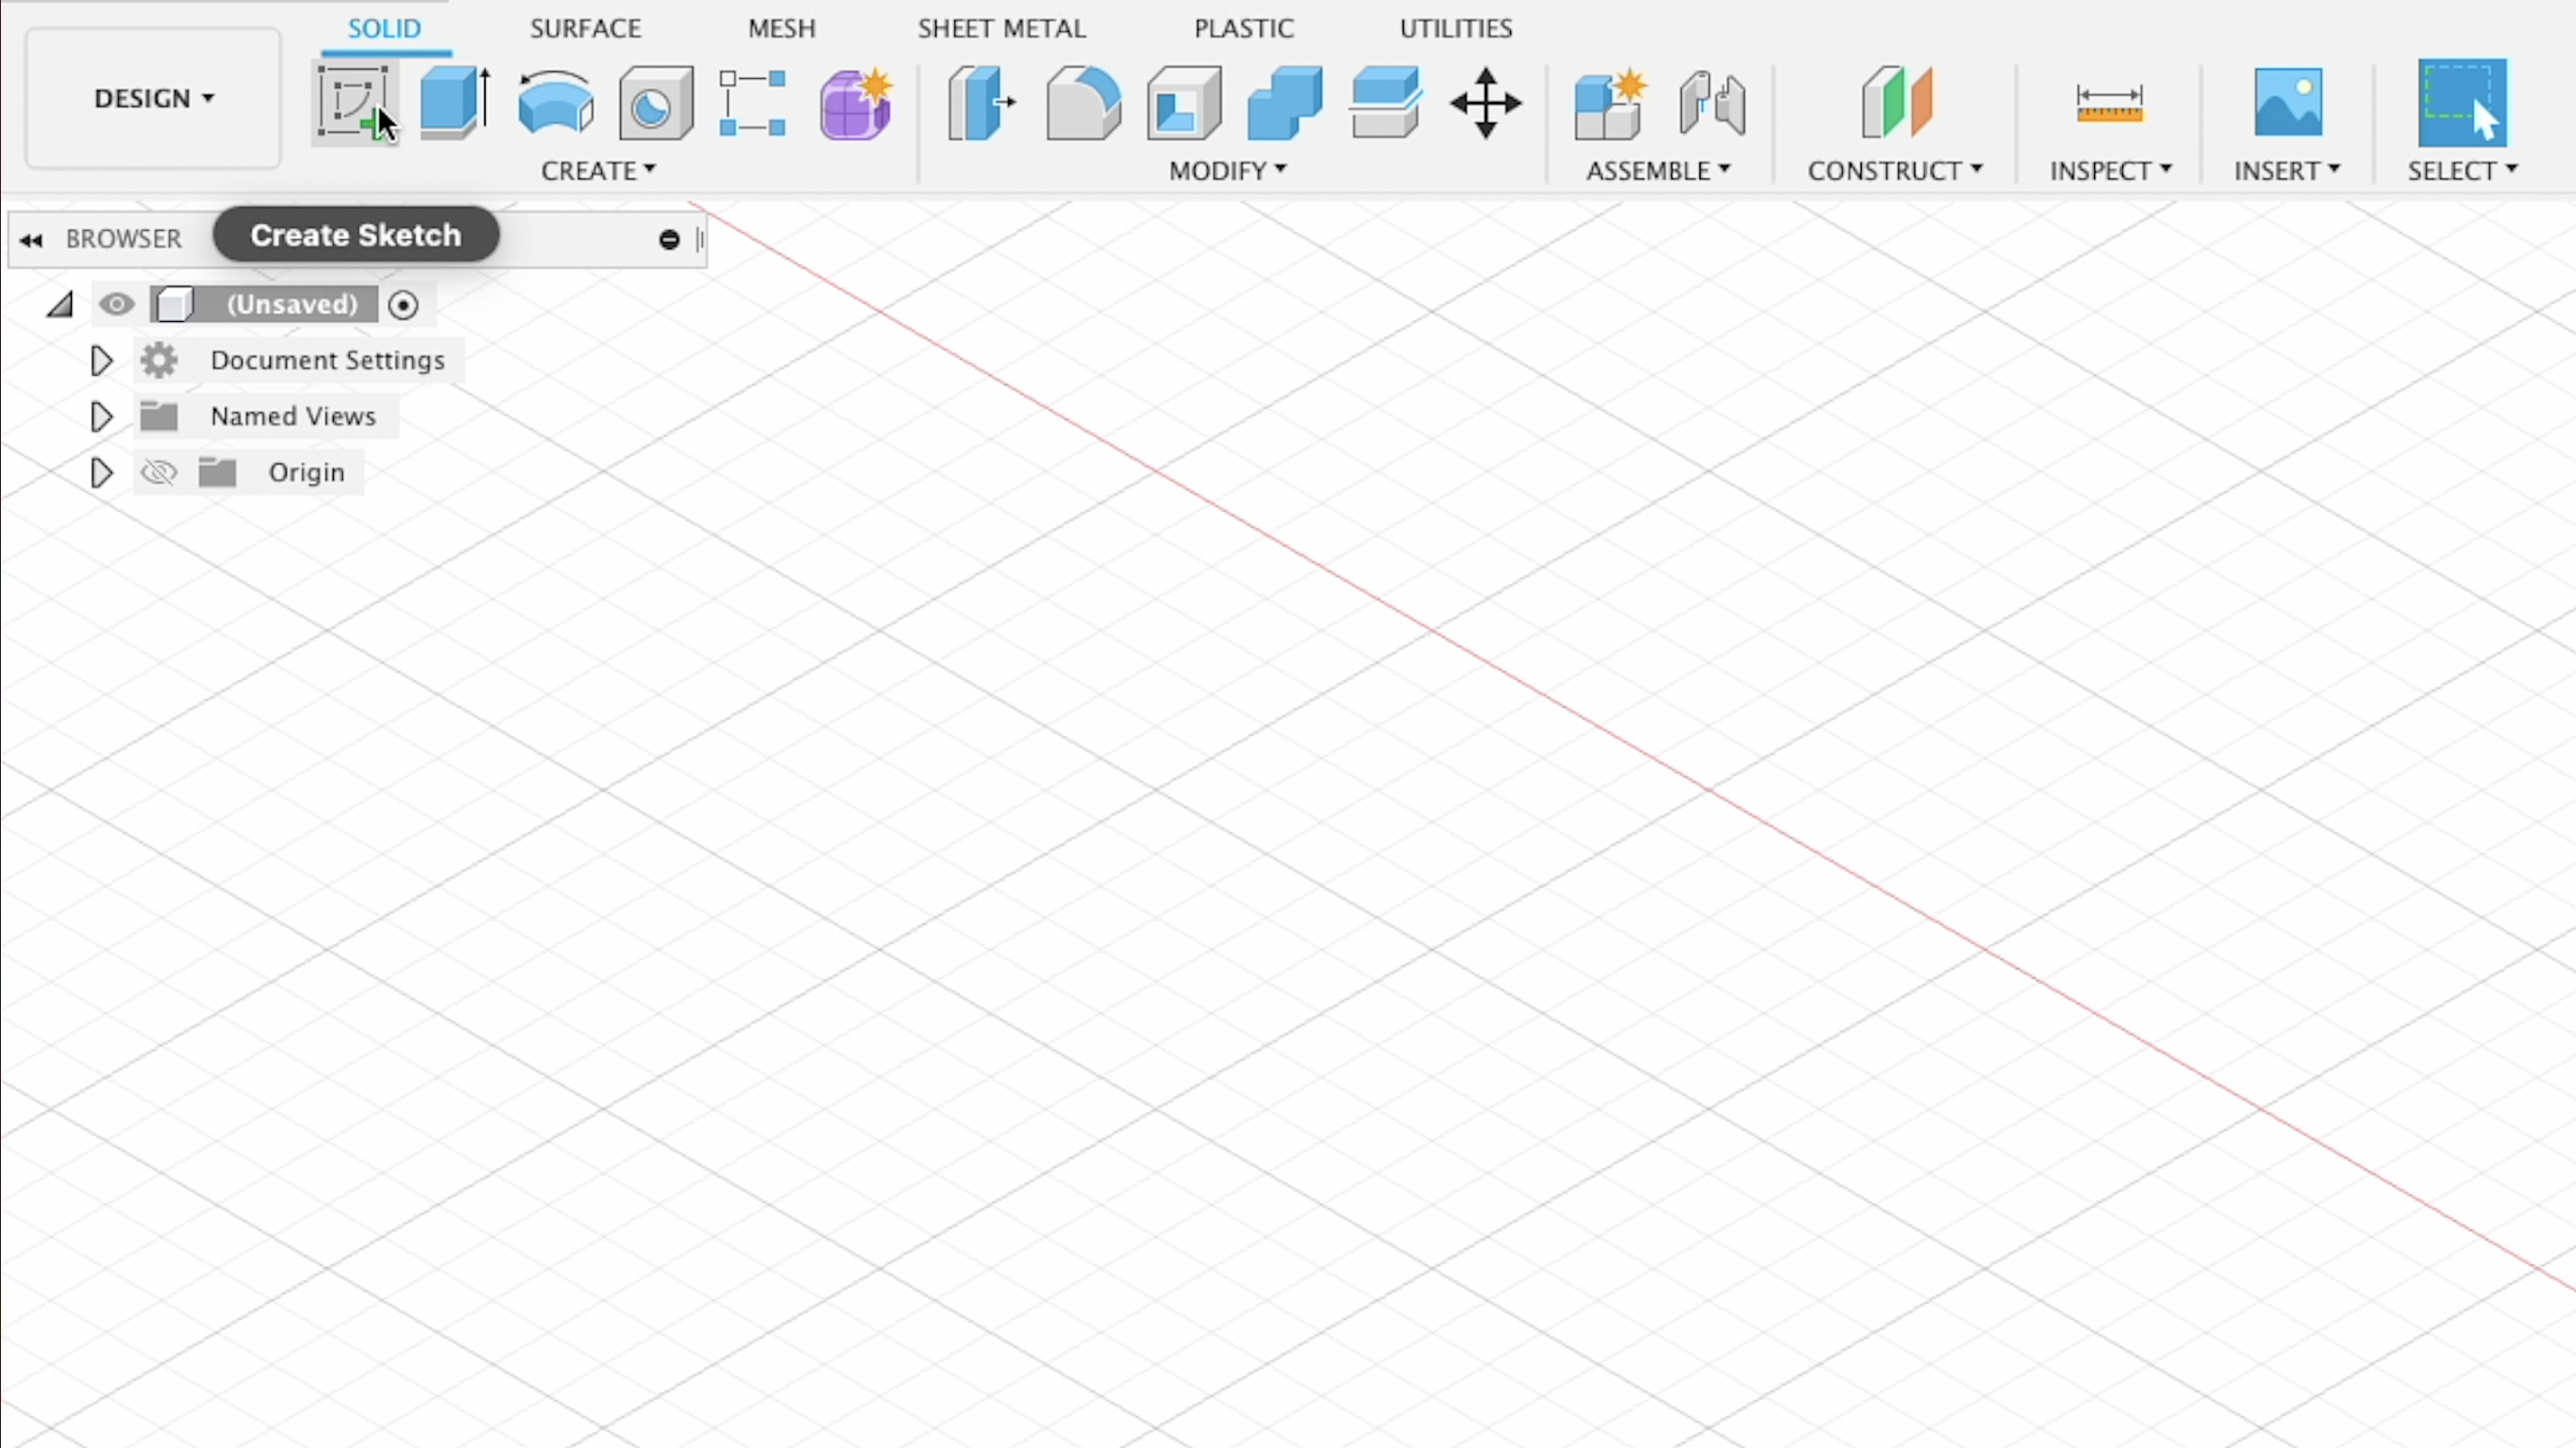2576x1448 pixels.
Task: Select the Revolve tool
Action: tap(554, 103)
